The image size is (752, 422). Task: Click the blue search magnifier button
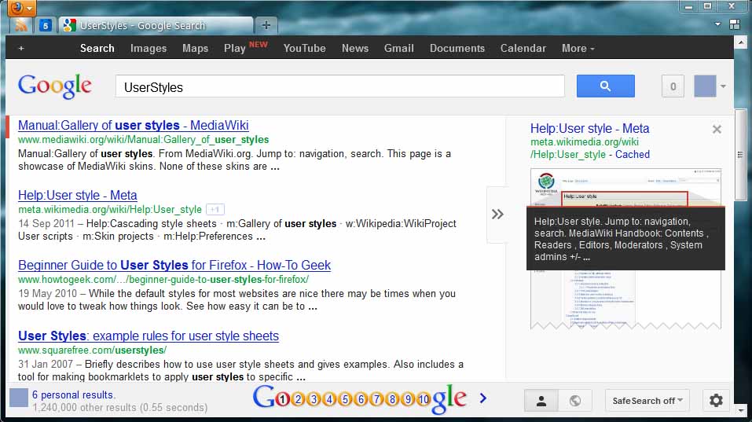tap(605, 86)
